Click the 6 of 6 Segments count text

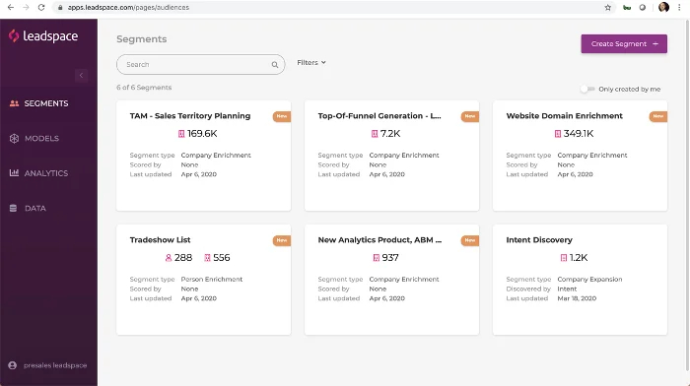pyautogui.click(x=144, y=88)
